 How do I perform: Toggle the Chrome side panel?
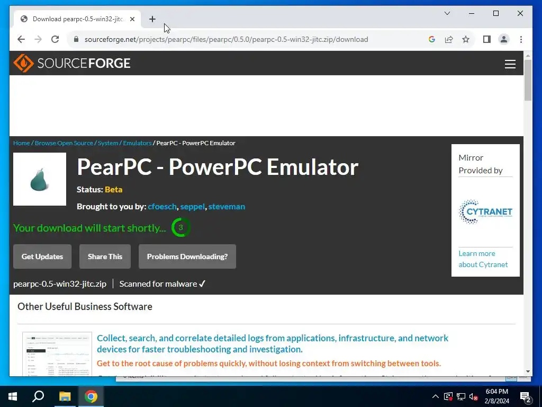click(x=487, y=39)
